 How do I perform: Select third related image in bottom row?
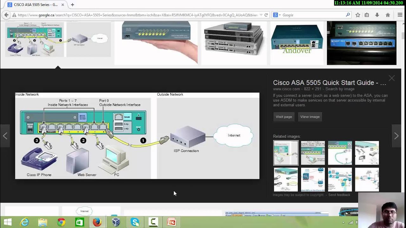[340, 180]
